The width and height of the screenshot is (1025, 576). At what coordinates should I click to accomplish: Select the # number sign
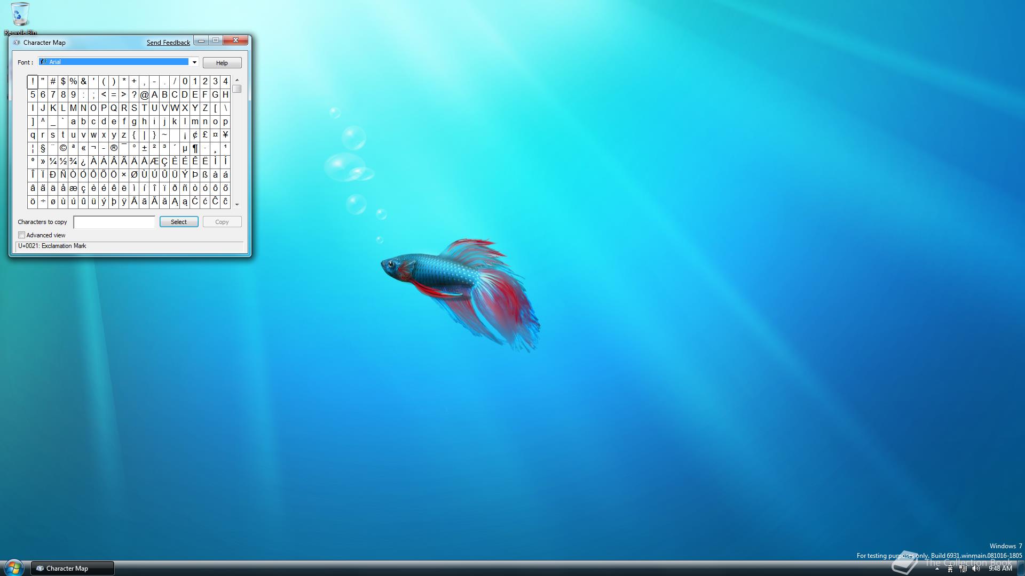point(53,82)
